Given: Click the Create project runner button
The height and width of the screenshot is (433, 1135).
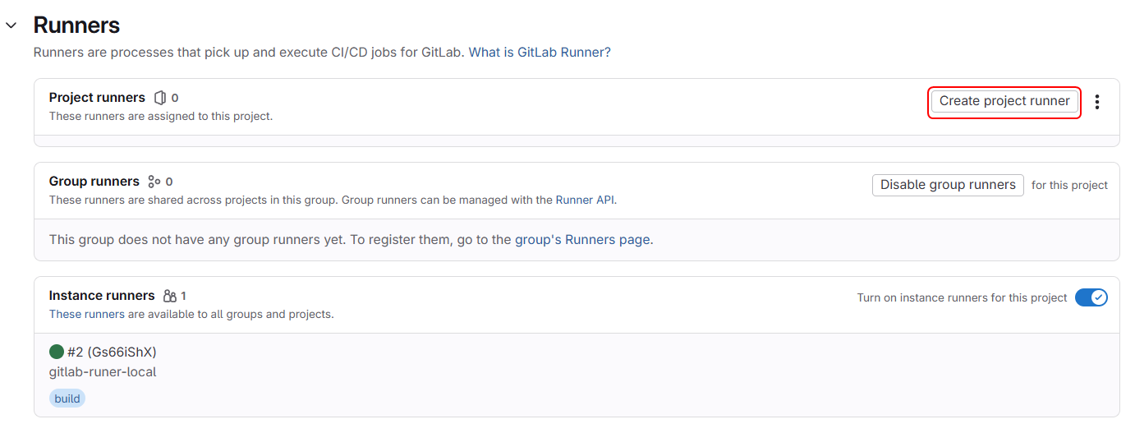Looking at the screenshot, I should click(x=1004, y=101).
